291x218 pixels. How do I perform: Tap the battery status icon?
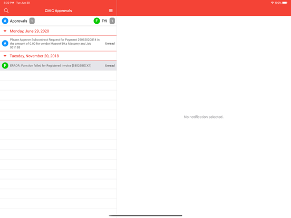(x=285, y=3)
